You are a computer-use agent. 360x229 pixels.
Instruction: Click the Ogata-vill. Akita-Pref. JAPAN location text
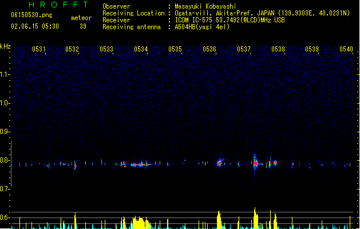pos(262,13)
